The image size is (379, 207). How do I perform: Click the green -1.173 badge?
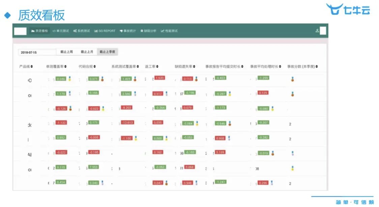point(221,108)
